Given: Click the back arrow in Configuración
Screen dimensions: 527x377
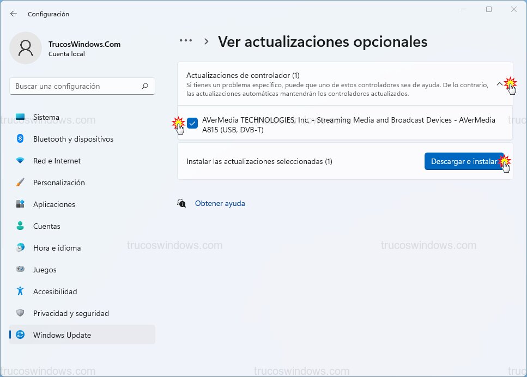Looking at the screenshot, I should tap(13, 14).
